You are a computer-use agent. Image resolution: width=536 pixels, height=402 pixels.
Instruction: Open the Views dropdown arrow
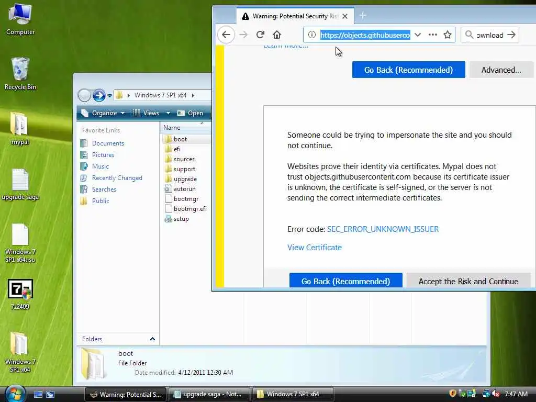point(168,113)
